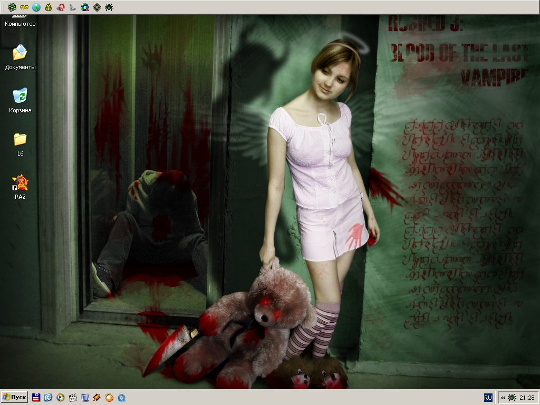Open the 21:28 system clock
Screen dimensions: 540x405
pyautogui.click(x=527, y=398)
